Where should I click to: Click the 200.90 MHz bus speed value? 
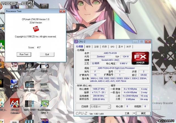(98, 96)
